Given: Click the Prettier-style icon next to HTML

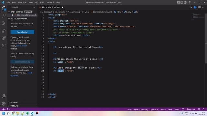Looking at the screenshot, I should pyautogui.click(x=183, y=109).
